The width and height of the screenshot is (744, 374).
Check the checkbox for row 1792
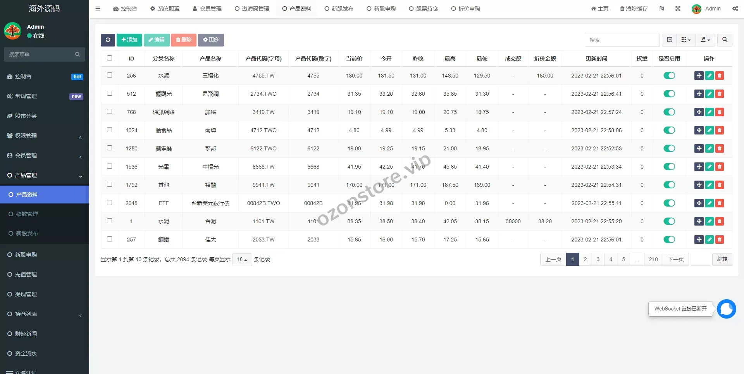click(109, 184)
